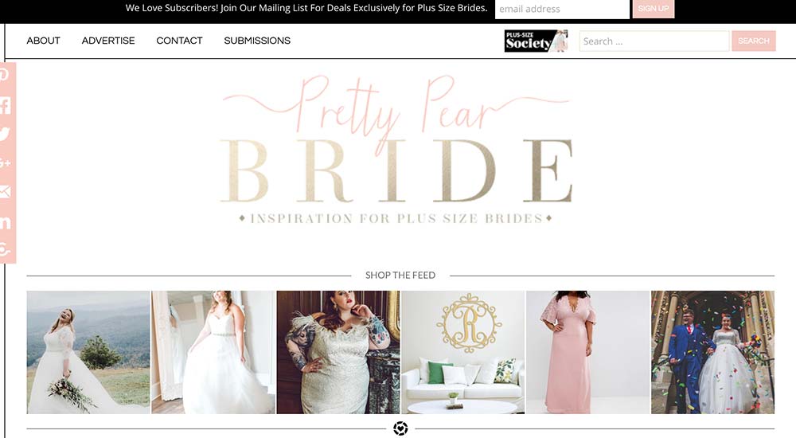This screenshot has height=438, width=796.
Task: Click the bottom sidebar share icon
Action: tap(5, 249)
